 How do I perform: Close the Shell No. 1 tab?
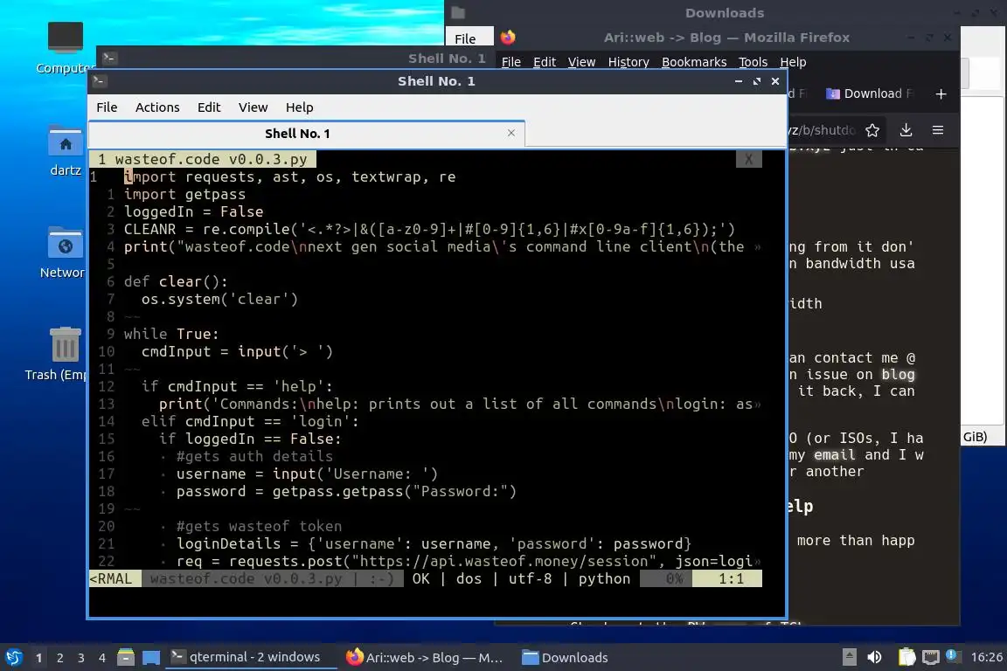(511, 133)
